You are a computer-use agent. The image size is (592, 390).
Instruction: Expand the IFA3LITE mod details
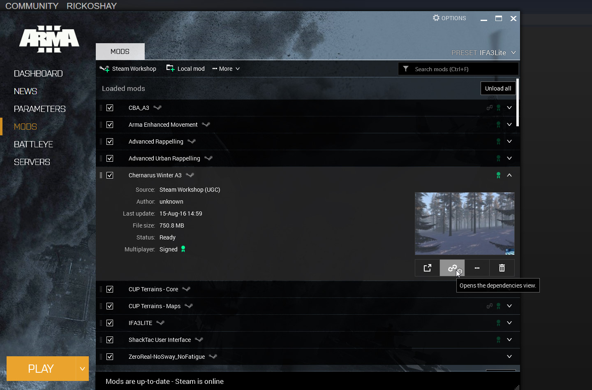pos(509,323)
